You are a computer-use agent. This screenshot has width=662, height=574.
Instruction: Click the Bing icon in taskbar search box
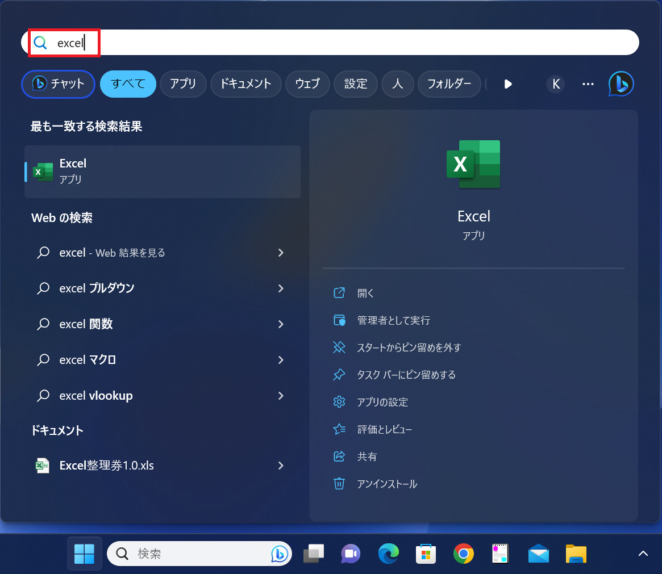[x=280, y=554]
